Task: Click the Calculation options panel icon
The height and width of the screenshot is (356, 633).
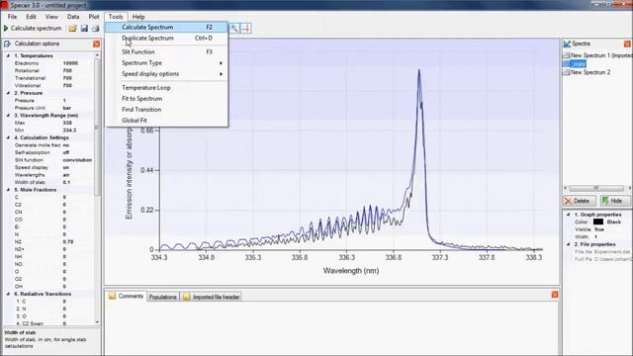Action: (7, 44)
